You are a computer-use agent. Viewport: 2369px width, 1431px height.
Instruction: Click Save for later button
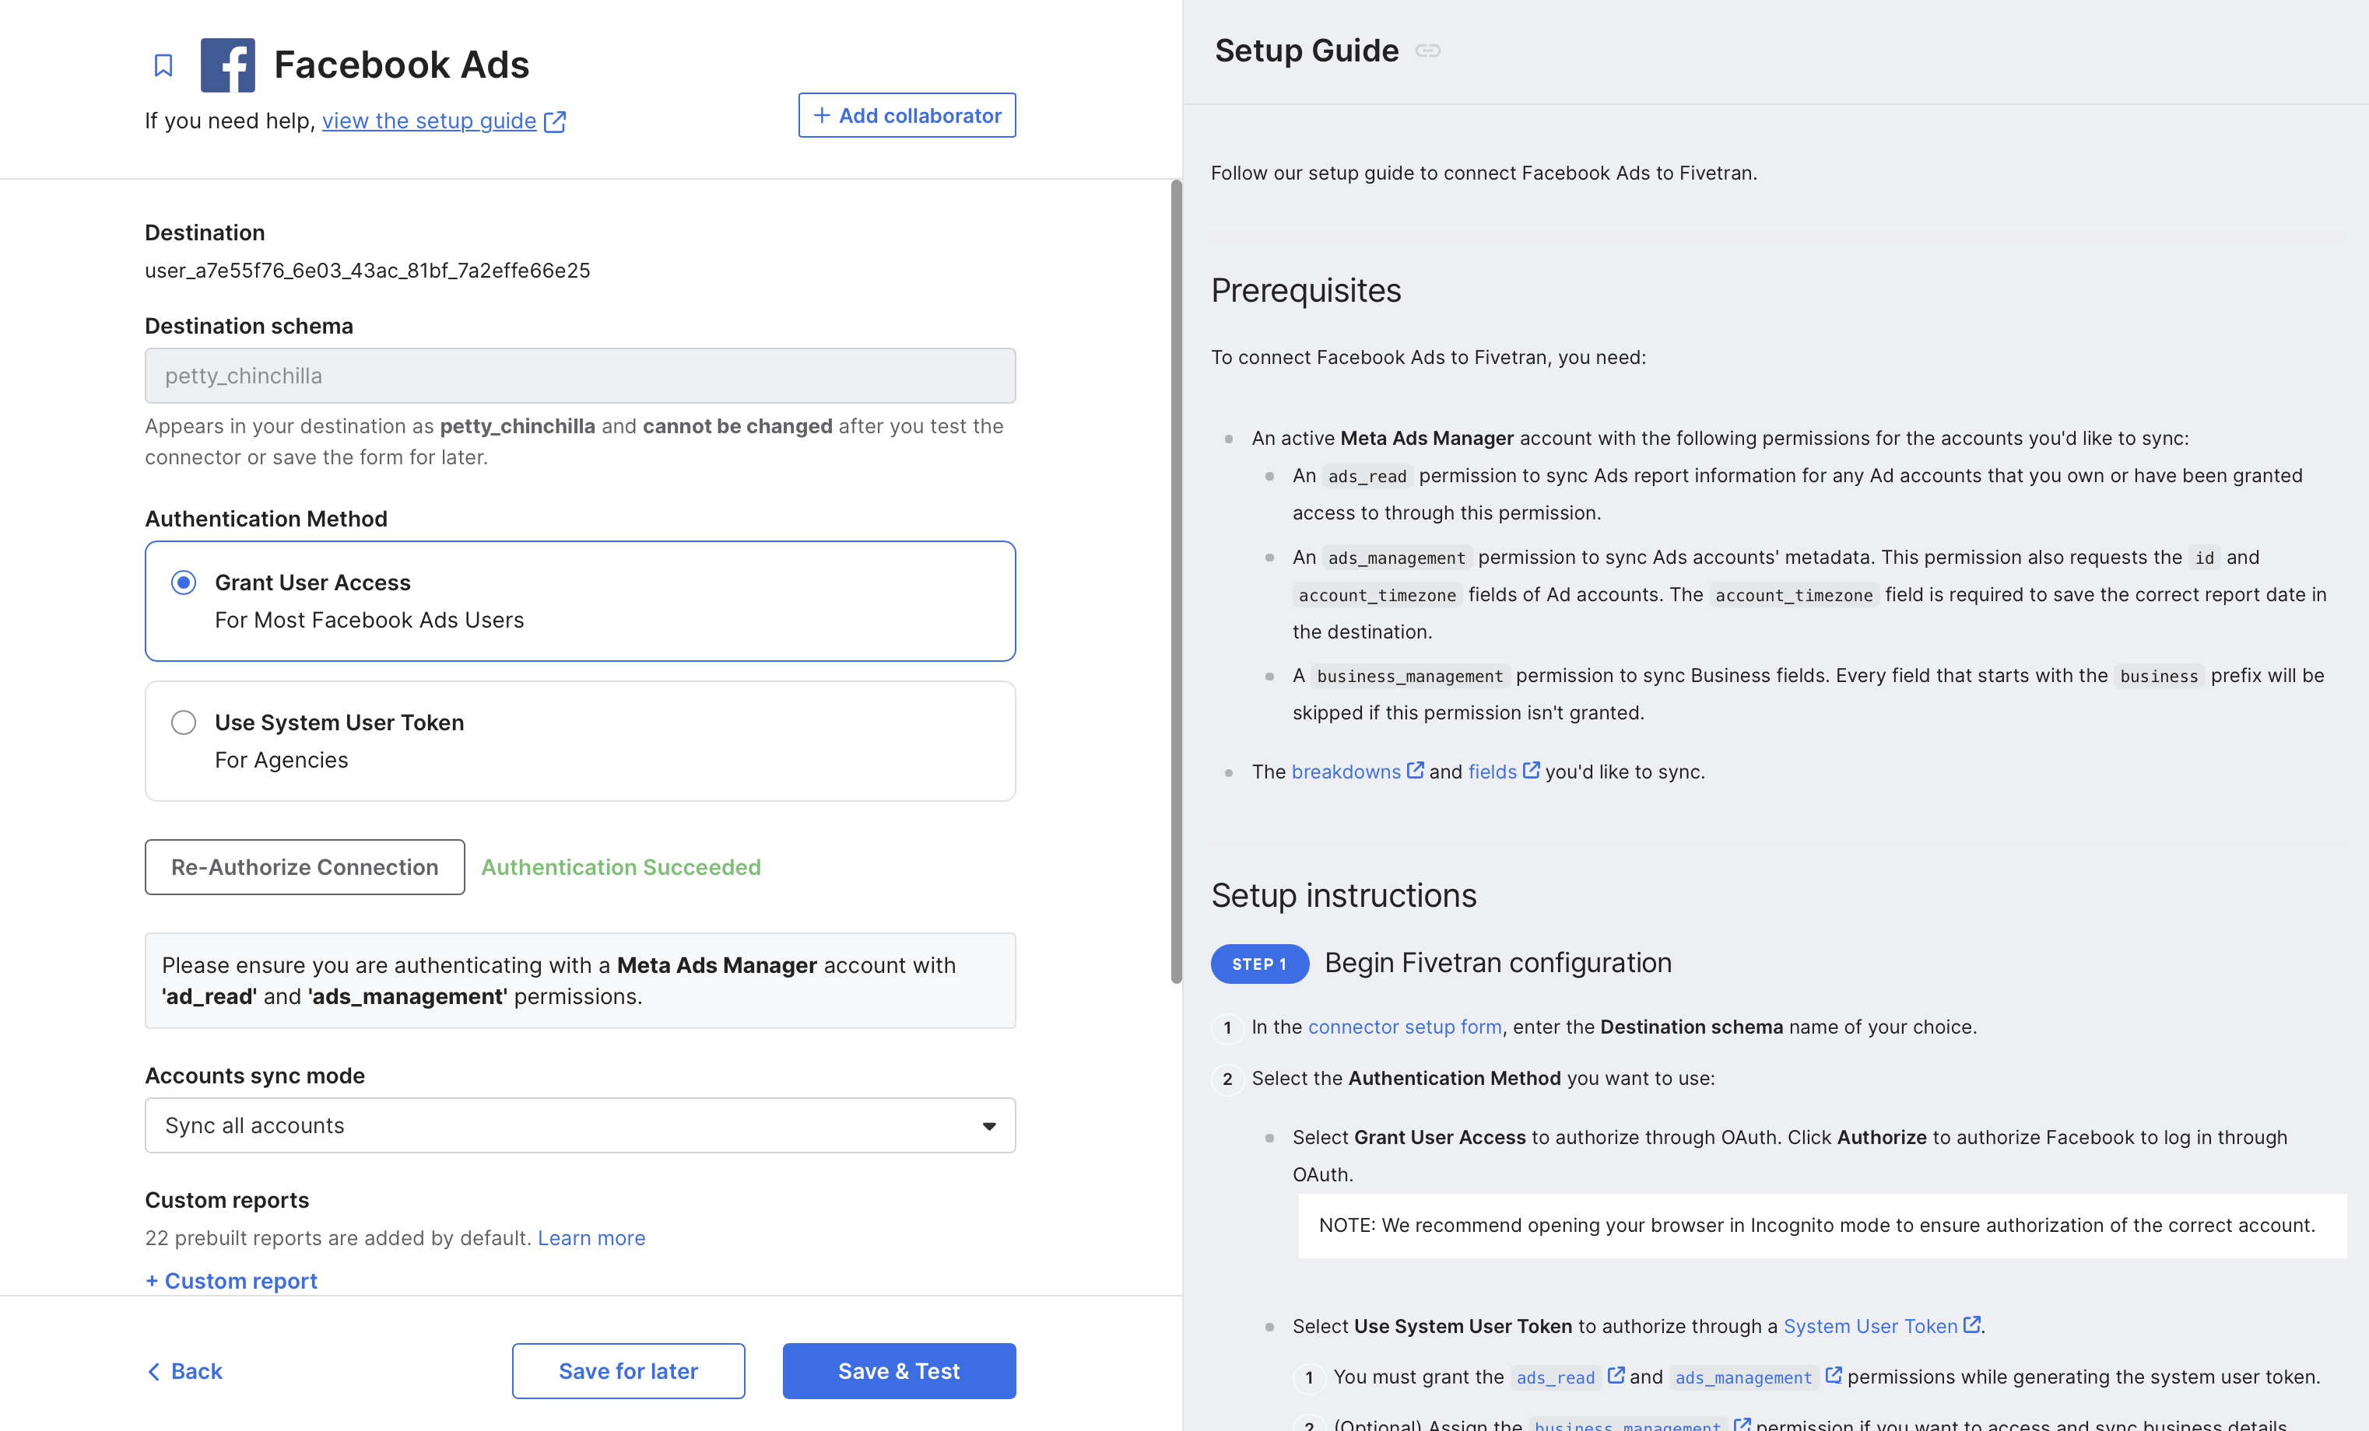(628, 1371)
